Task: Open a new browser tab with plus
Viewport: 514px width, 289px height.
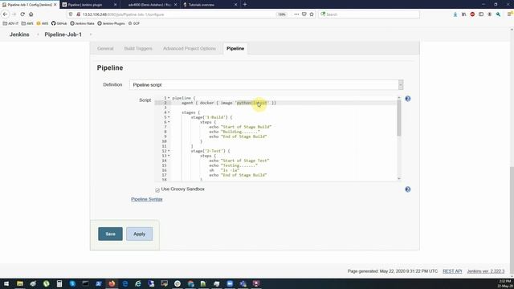Action: pos(245,5)
